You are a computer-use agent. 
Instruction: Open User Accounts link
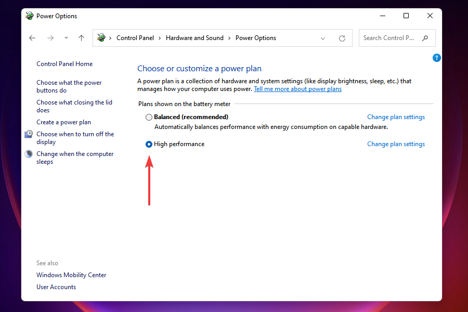click(x=56, y=287)
